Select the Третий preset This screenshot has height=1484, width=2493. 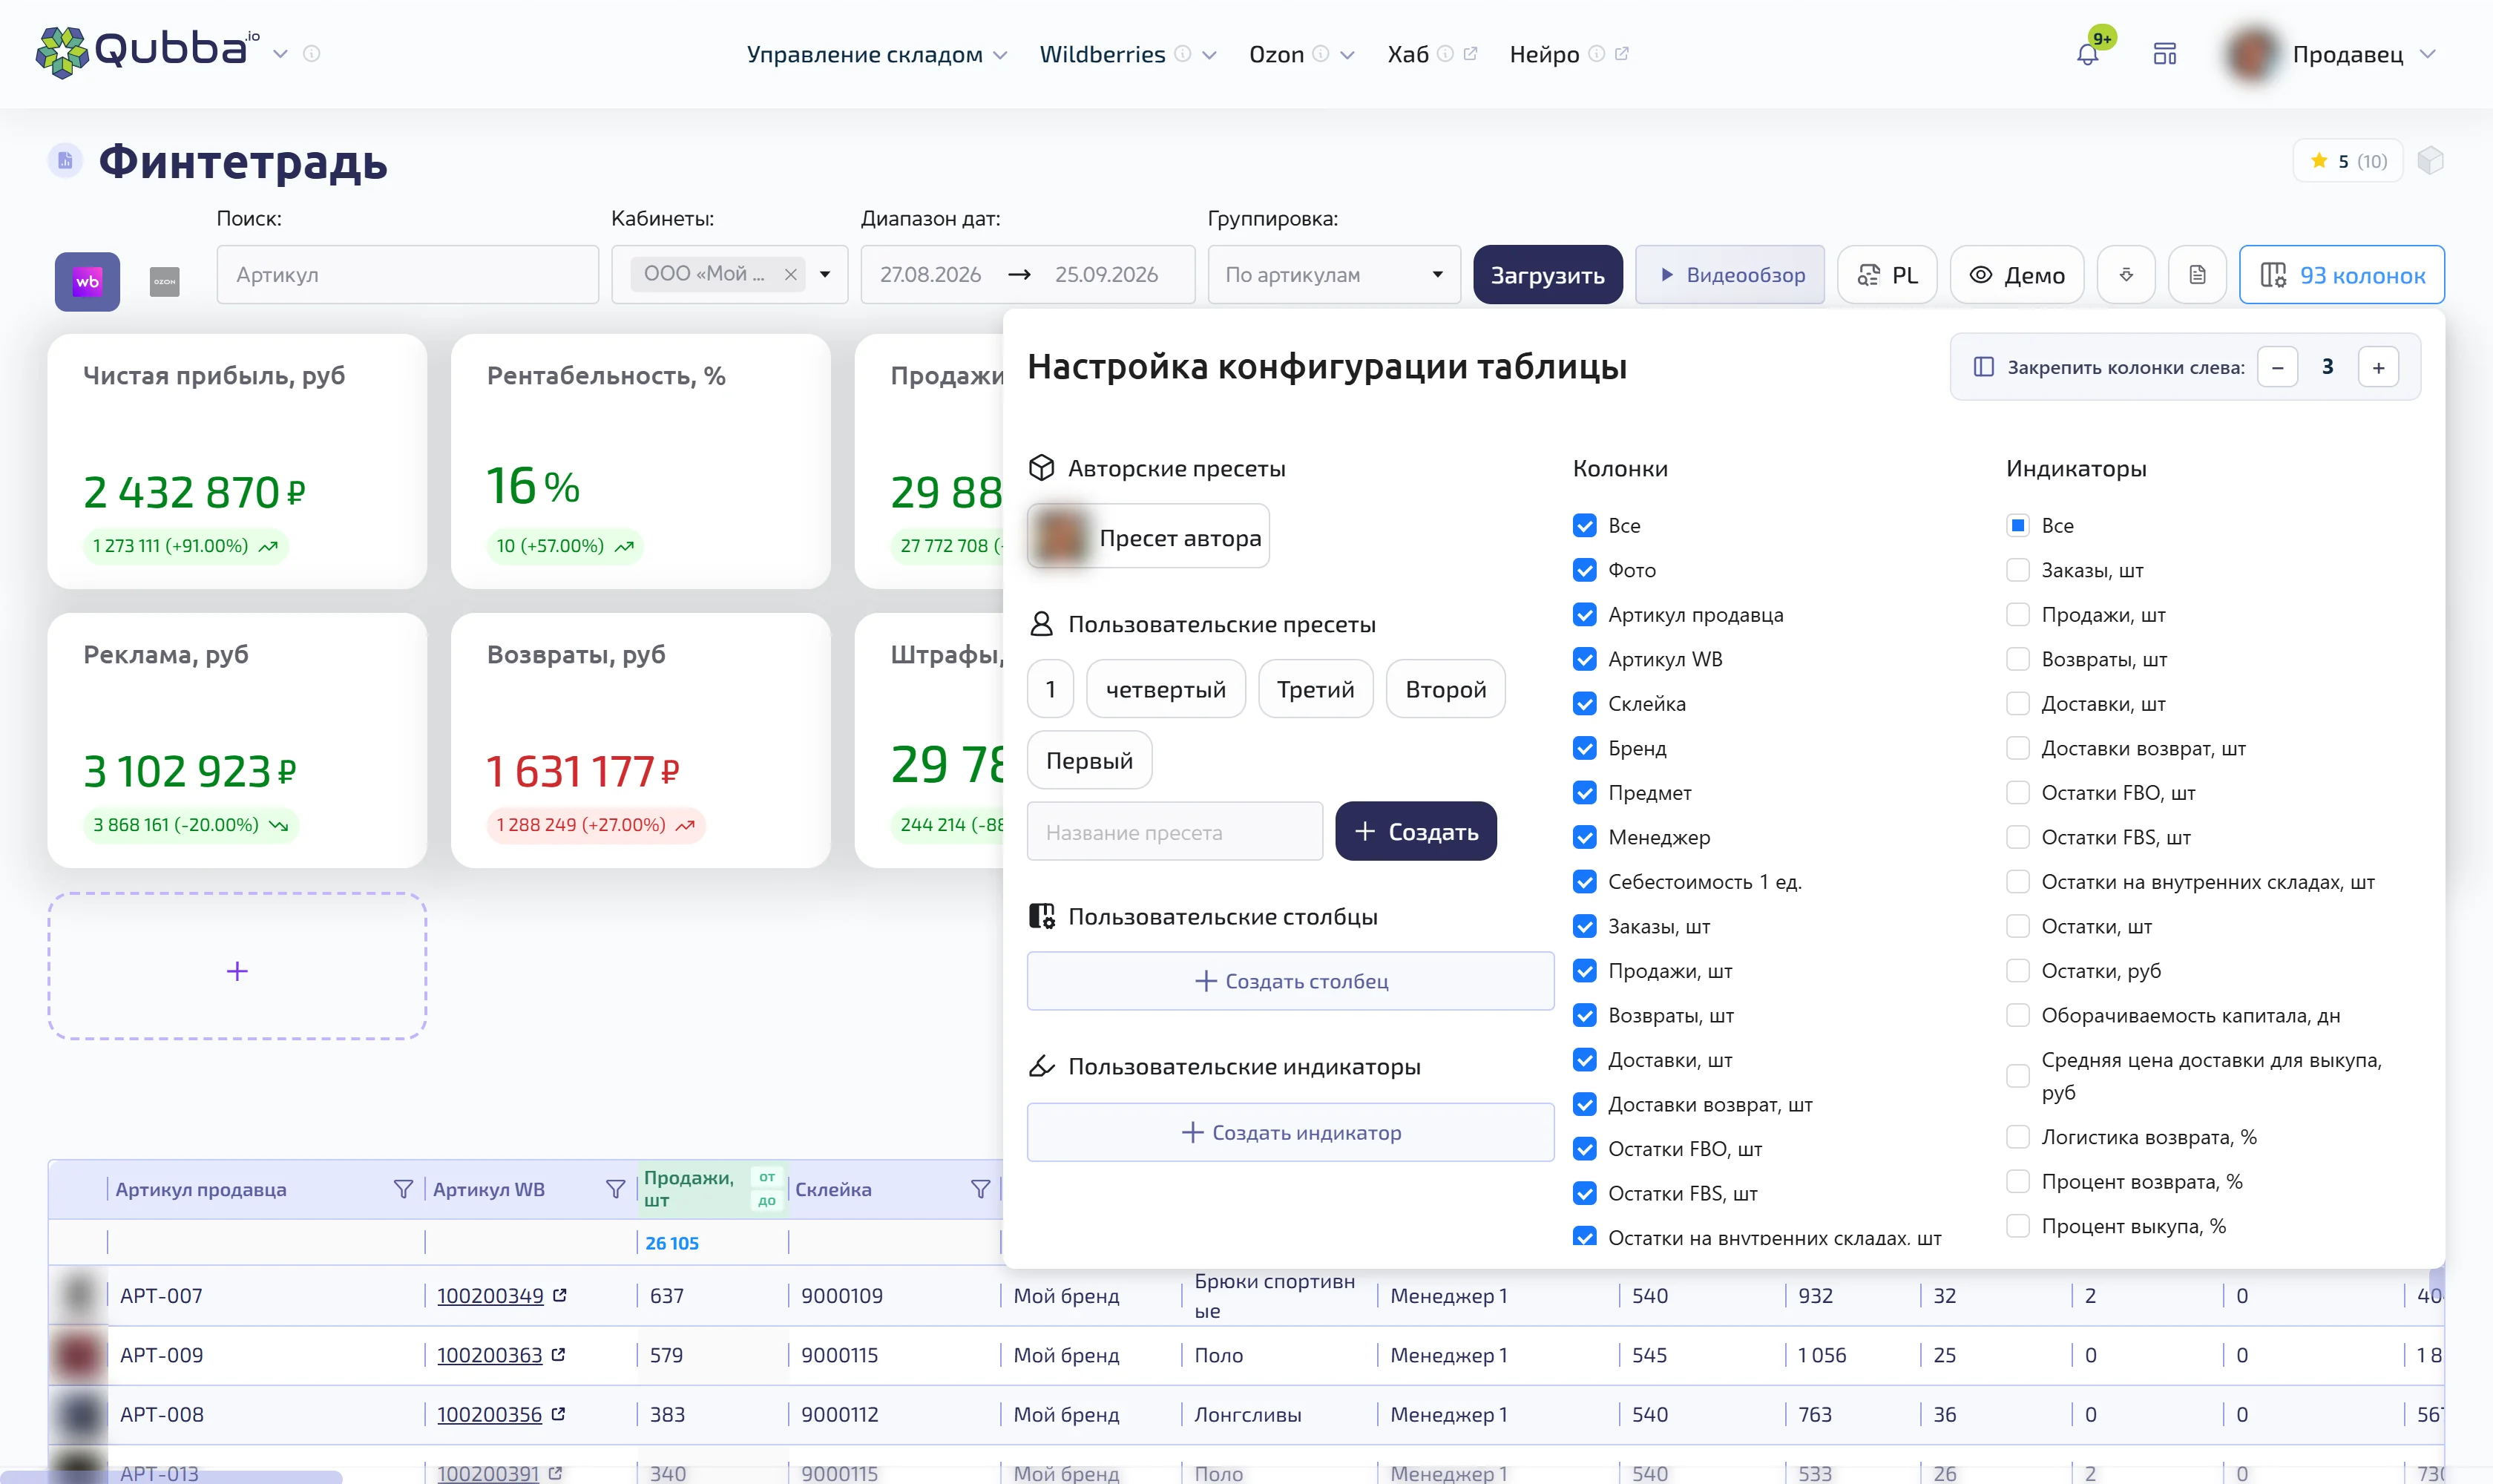[x=1315, y=689]
